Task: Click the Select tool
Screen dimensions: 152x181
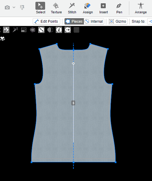Action: tap(41, 8)
